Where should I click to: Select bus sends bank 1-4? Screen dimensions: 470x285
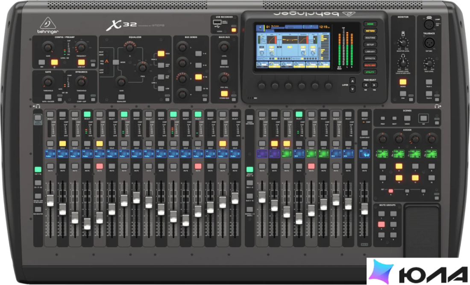tap(198, 54)
